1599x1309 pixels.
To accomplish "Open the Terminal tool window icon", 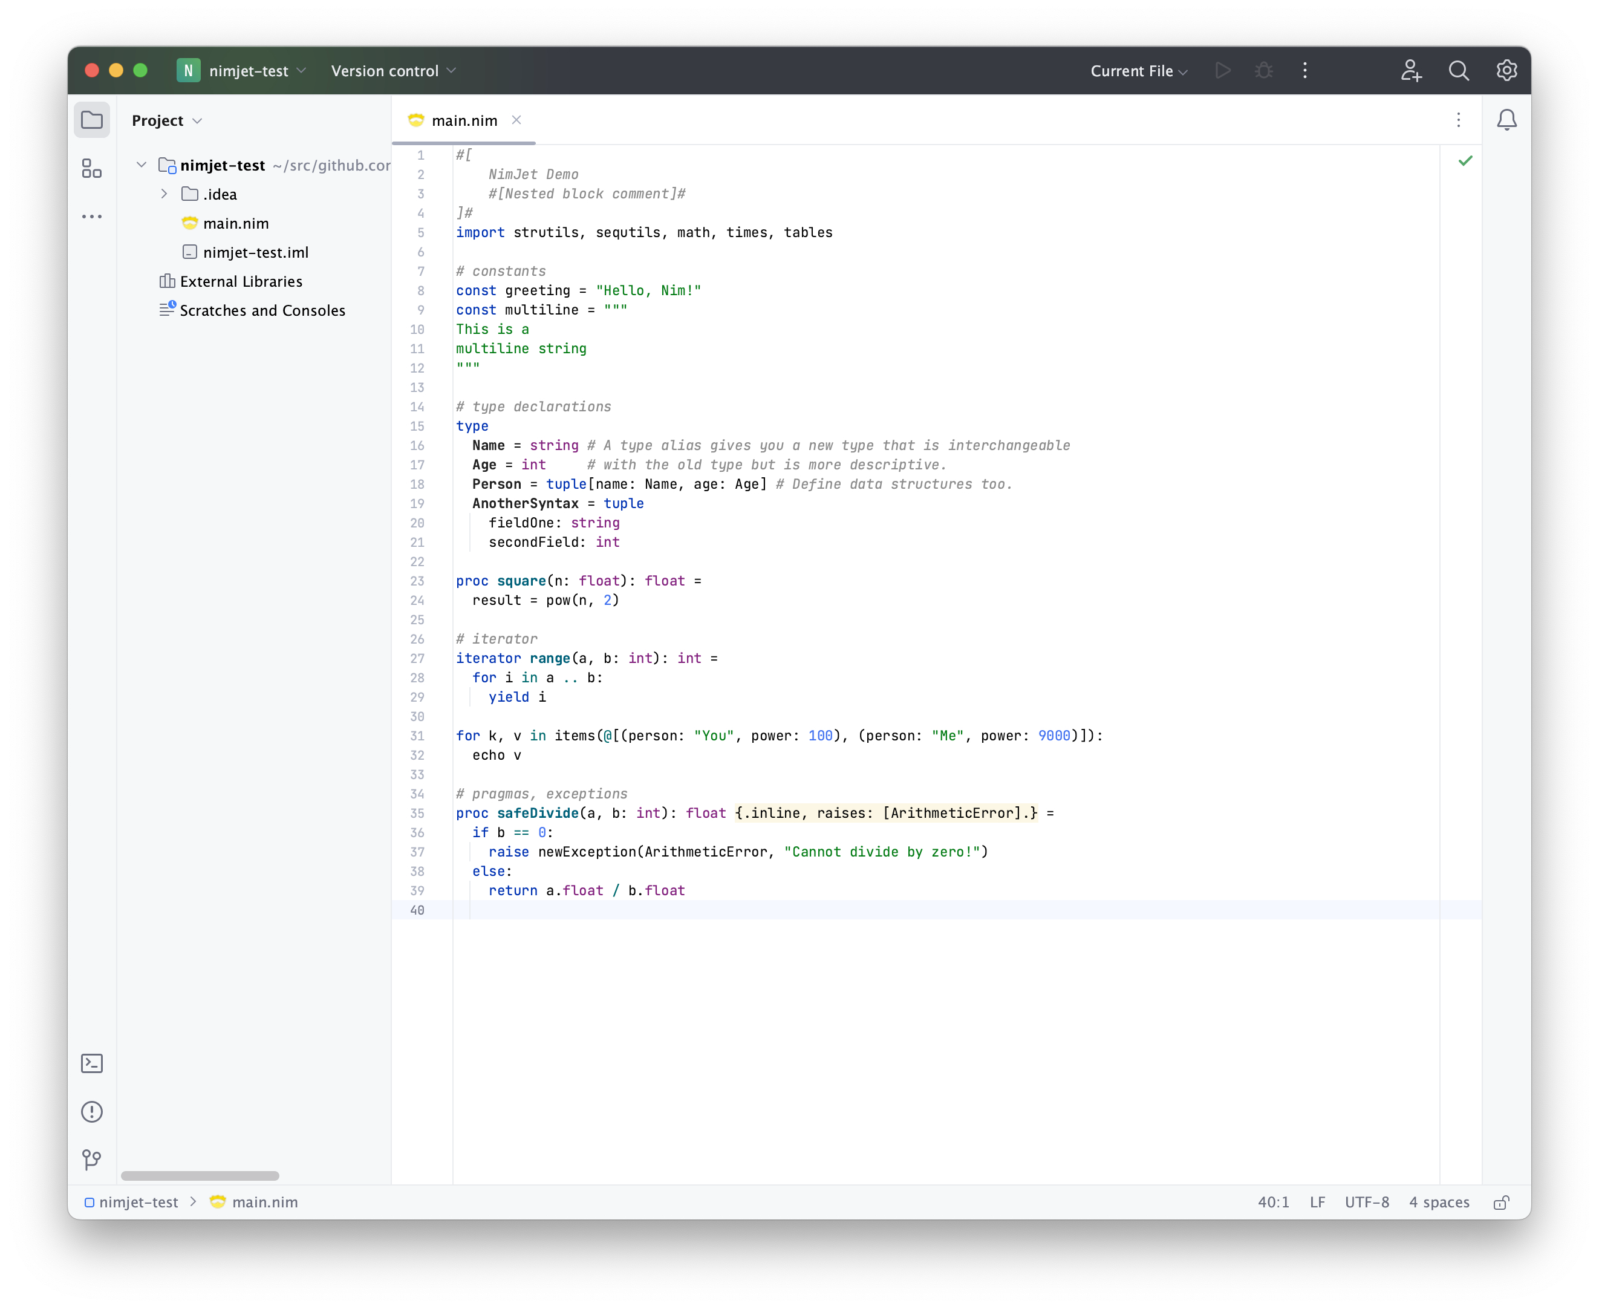I will point(91,1063).
